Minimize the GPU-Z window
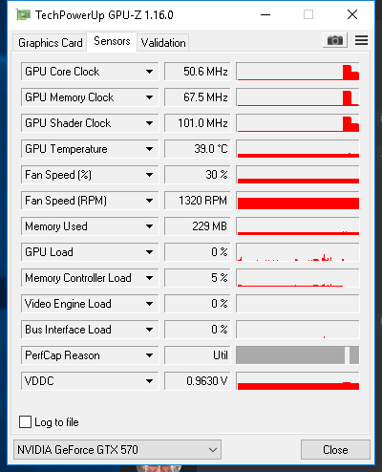Screen dimensions: 382x472 pyautogui.click(x=265, y=14)
